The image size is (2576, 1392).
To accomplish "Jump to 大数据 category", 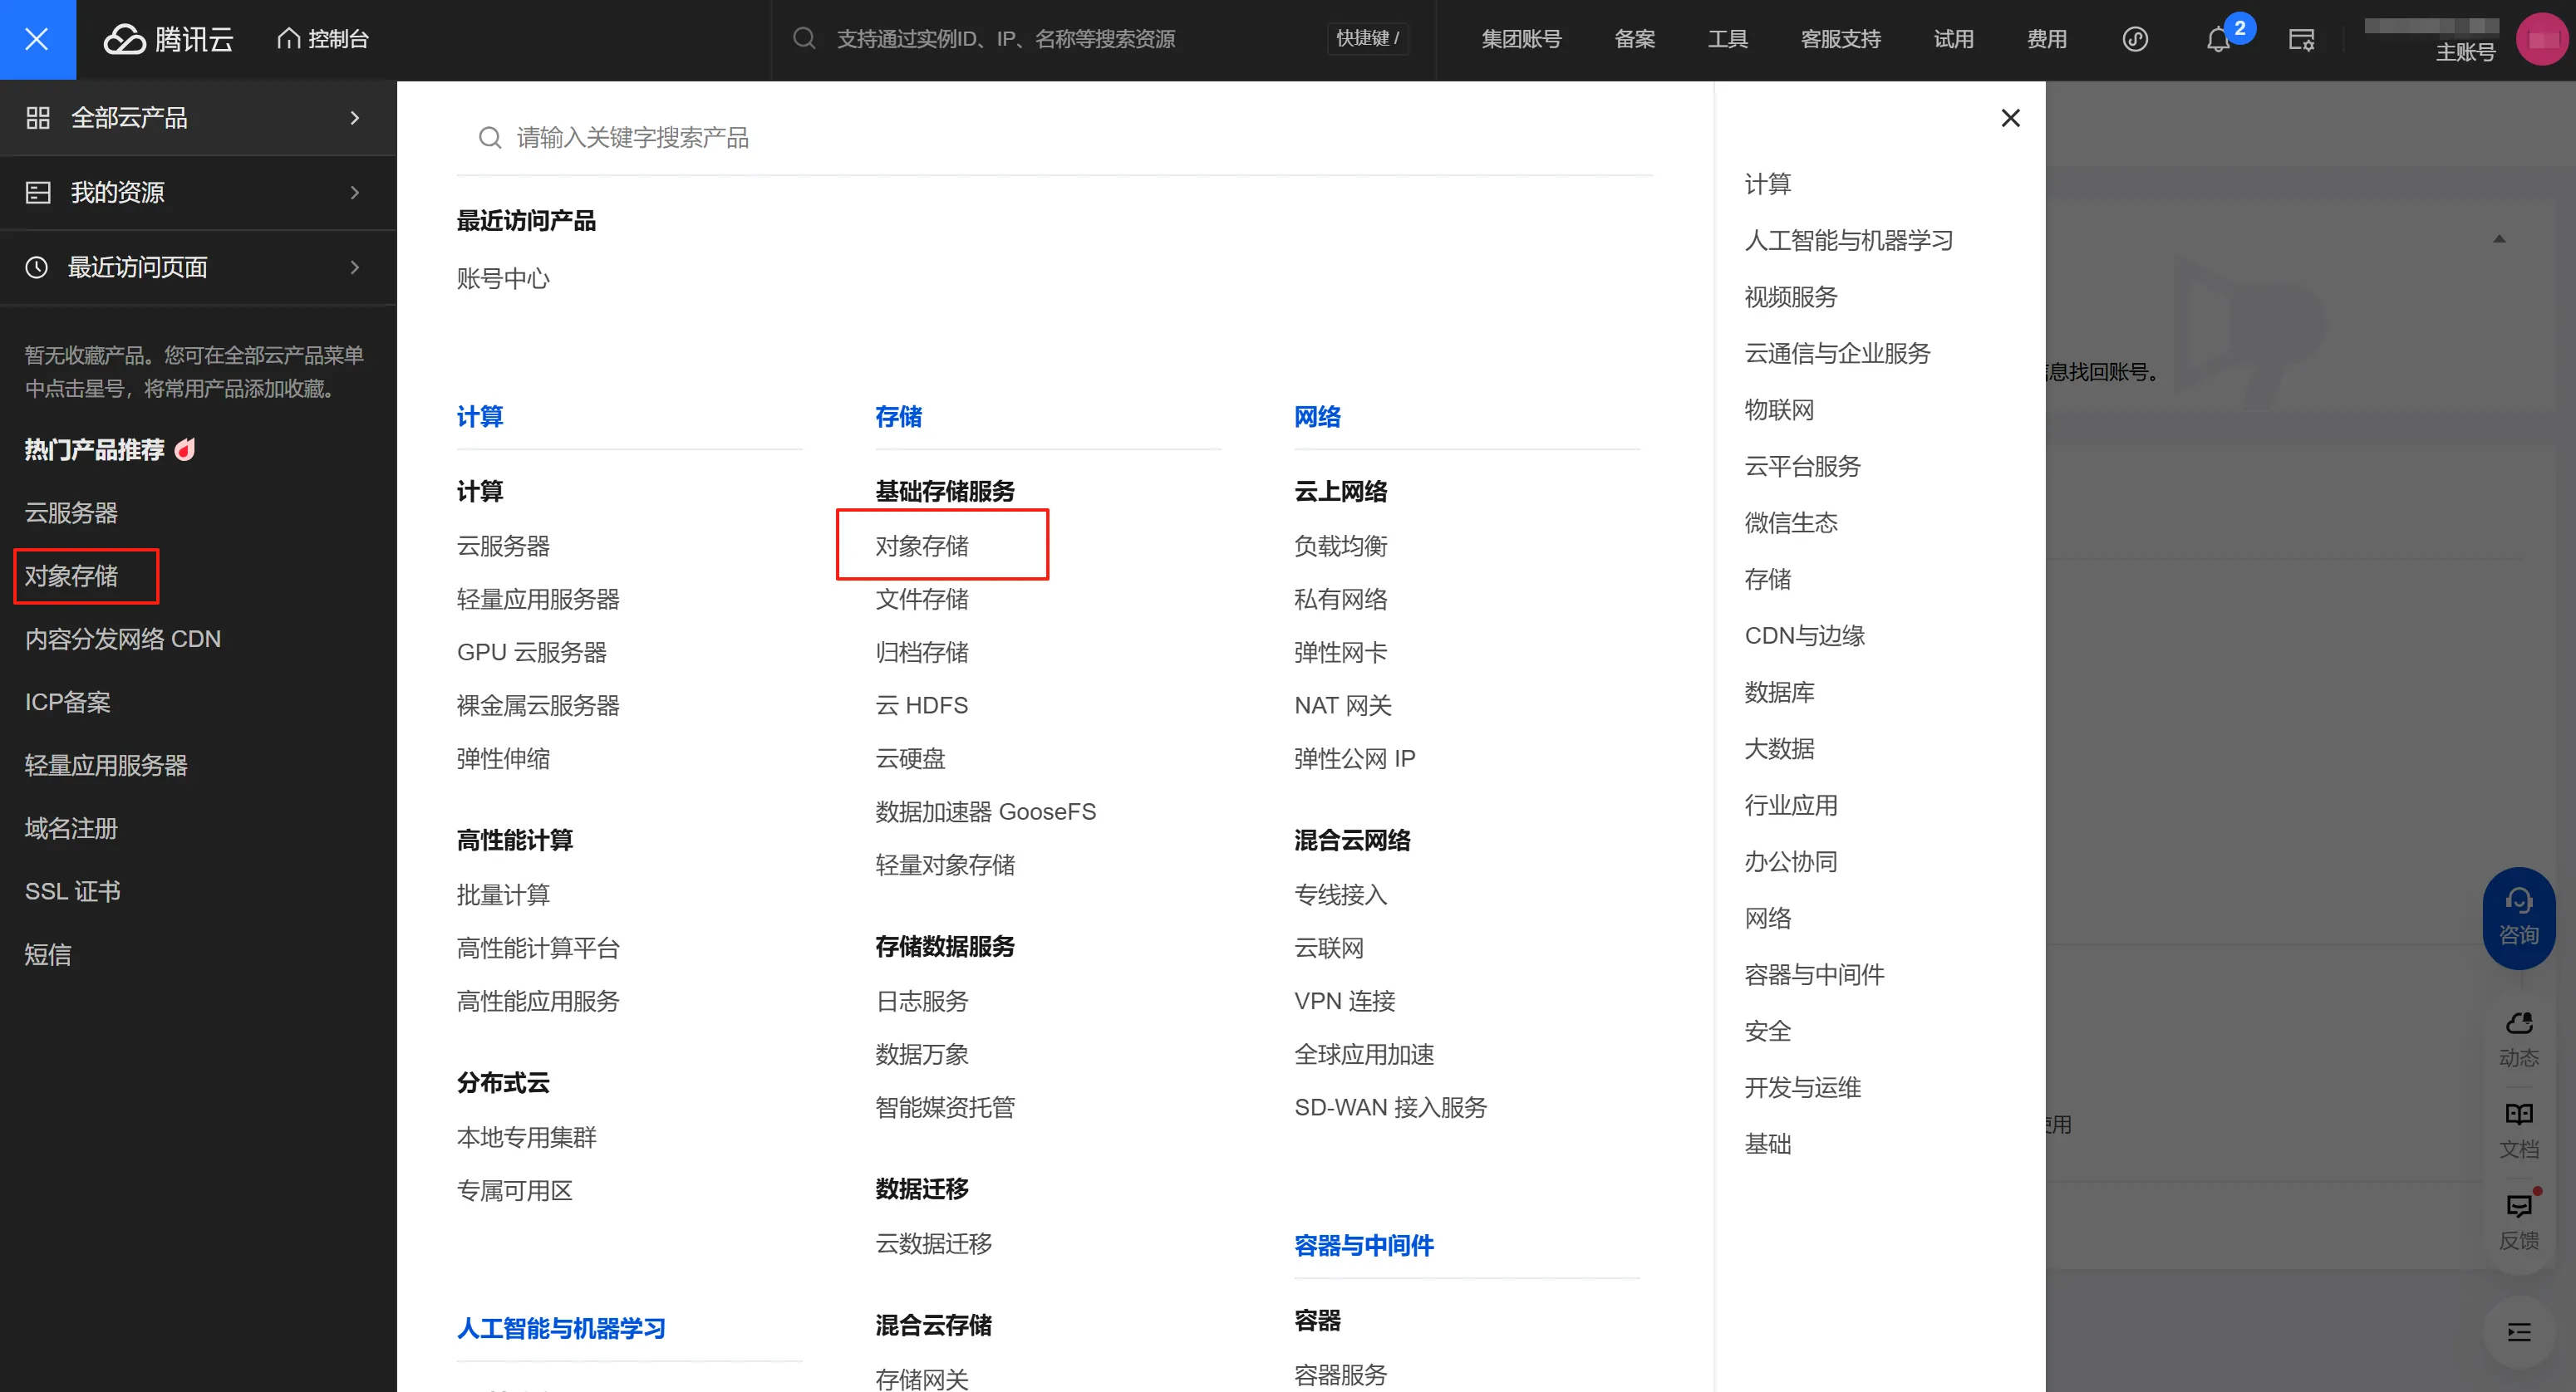I will 1779,749.
